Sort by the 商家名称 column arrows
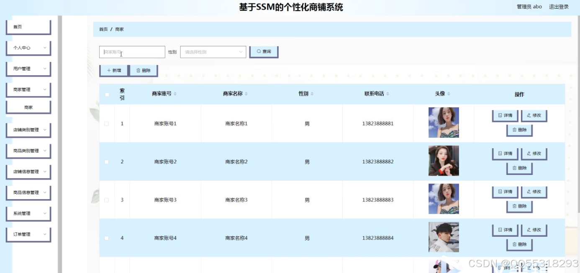 tap(246, 94)
